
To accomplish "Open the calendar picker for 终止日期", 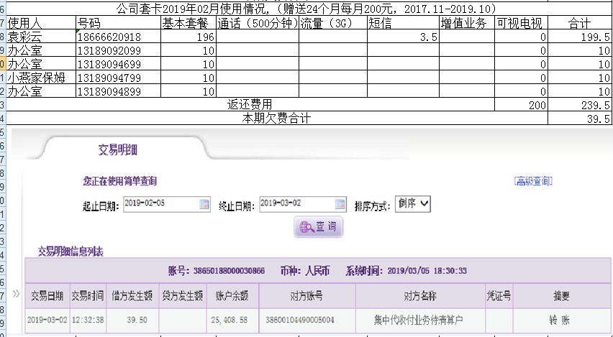I will point(339,205).
